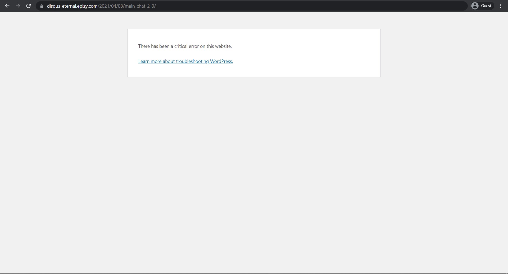This screenshot has height=274, width=508.
Task: View site info via the lock icon
Action: (x=42, y=6)
